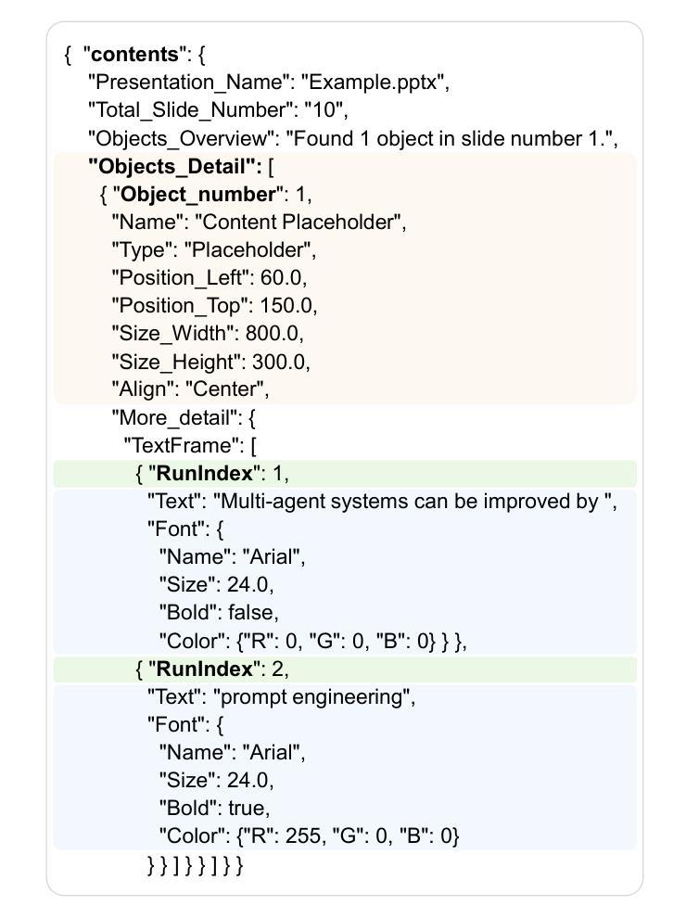Image resolution: width=686 pixels, height=918 pixels.
Task: Click the first "RunIndex": 1 row
Action: point(345,474)
